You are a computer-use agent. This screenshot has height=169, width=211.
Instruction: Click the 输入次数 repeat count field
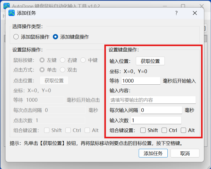click(156, 120)
